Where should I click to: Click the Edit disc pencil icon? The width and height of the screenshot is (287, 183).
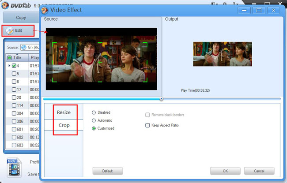point(10,31)
